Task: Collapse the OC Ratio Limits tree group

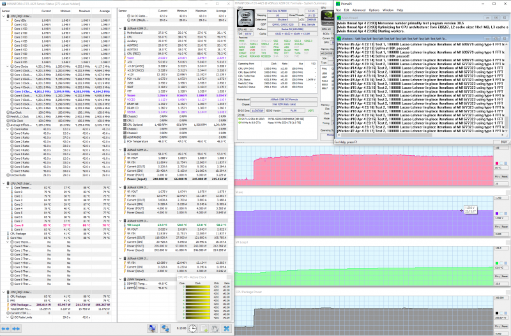Action: point(8,317)
